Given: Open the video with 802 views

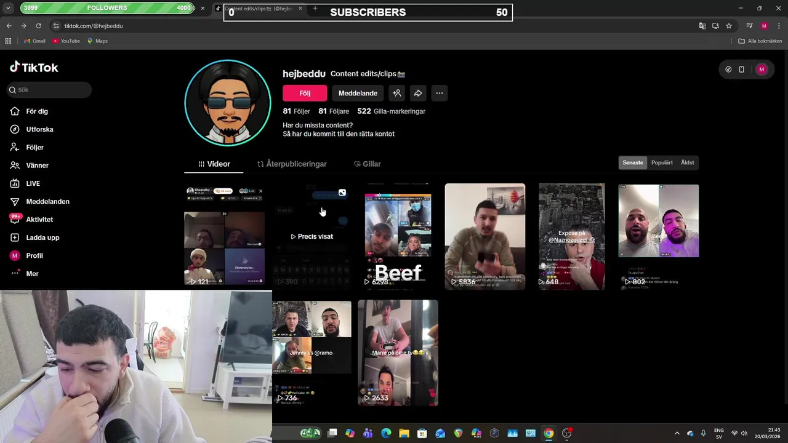Looking at the screenshot, I should [x=659, y=236].
